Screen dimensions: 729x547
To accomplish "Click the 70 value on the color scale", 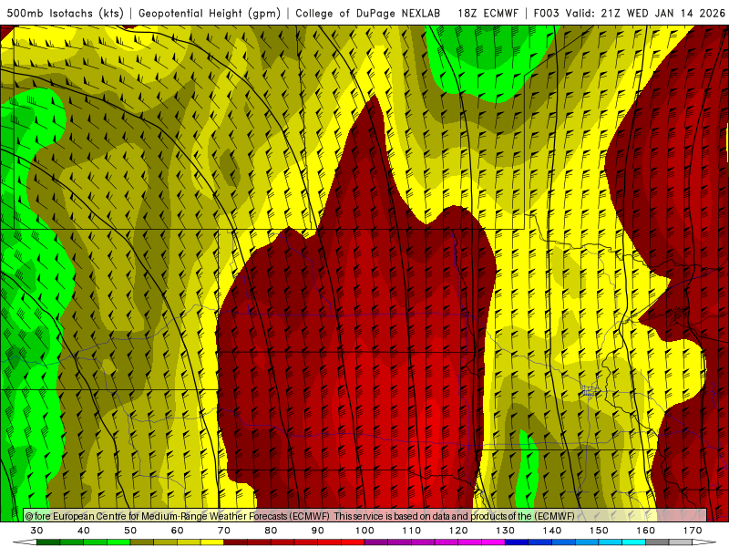I will pyautogui.click(x=224, y=531).
